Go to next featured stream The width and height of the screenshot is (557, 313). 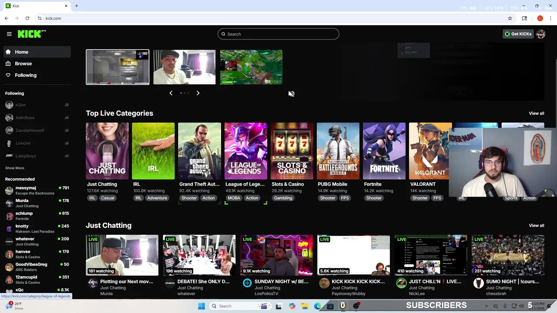[x=198, y=93]
